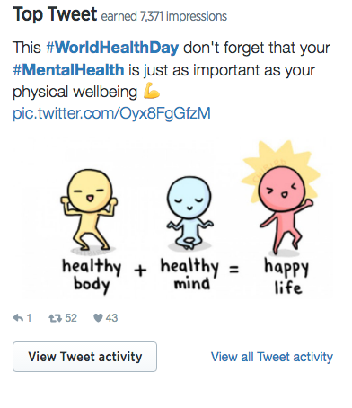
Task: Click the flexed bicep emoji
Action: tap(152, 91)
